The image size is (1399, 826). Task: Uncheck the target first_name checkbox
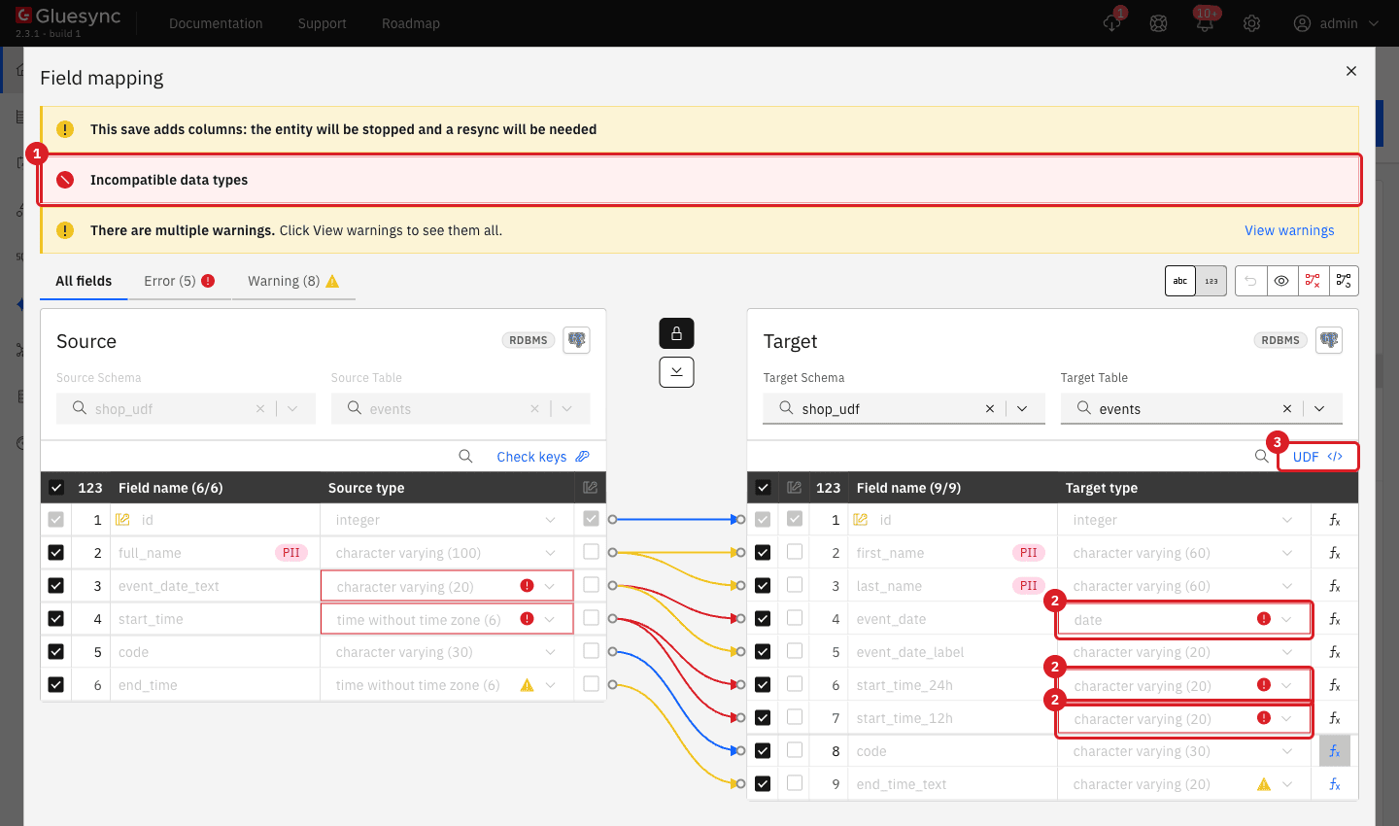point(763,553)
